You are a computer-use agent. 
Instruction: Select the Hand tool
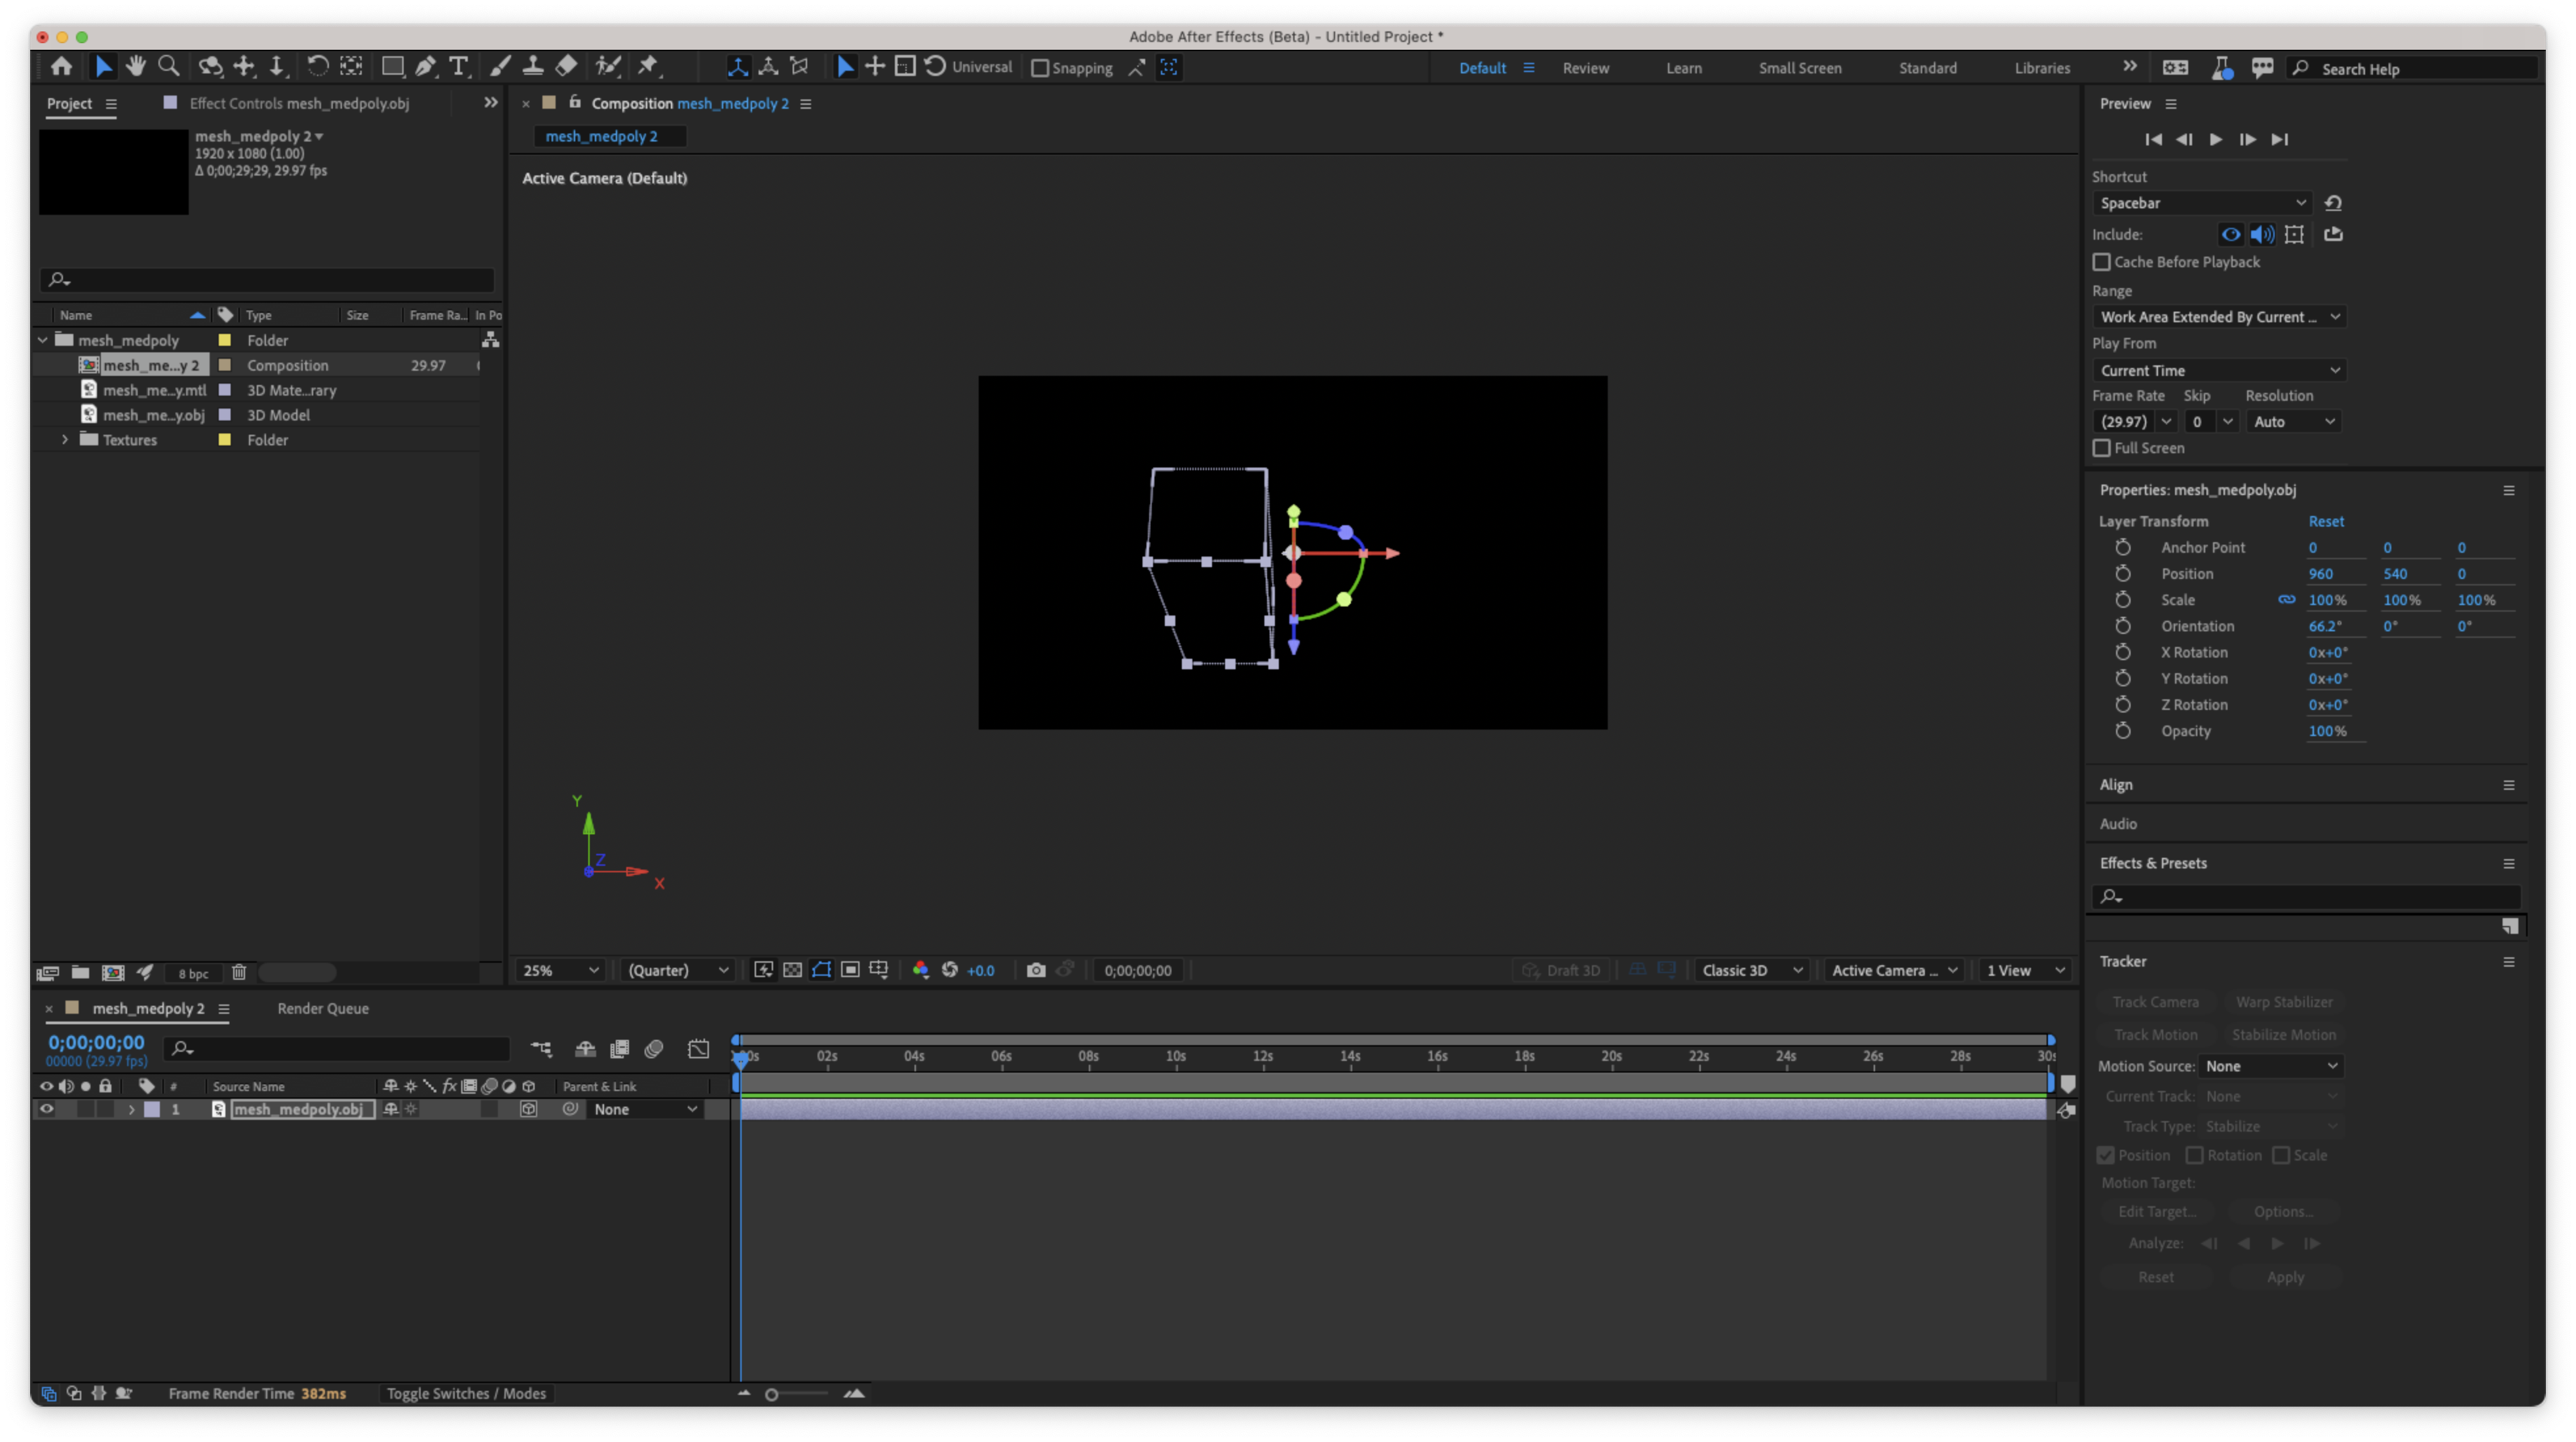136,66
